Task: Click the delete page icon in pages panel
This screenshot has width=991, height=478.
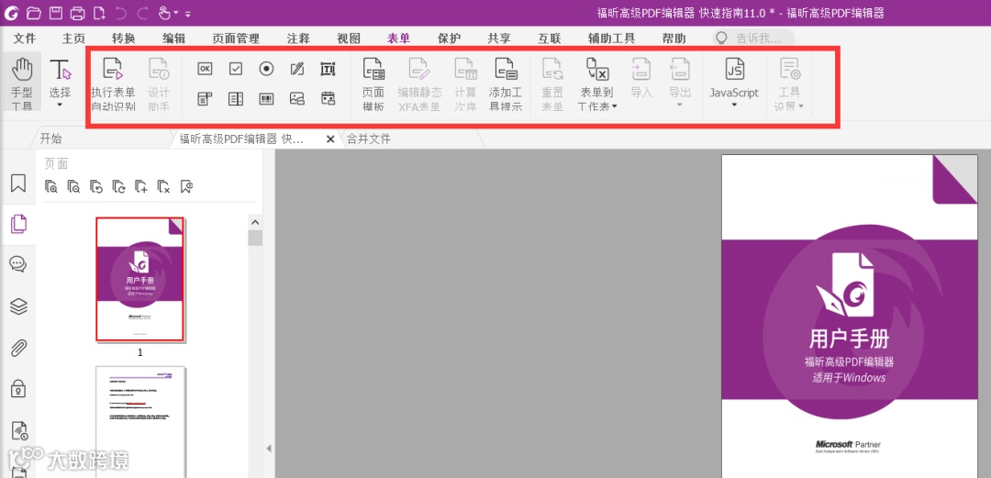Action: (x=163, y=186)
